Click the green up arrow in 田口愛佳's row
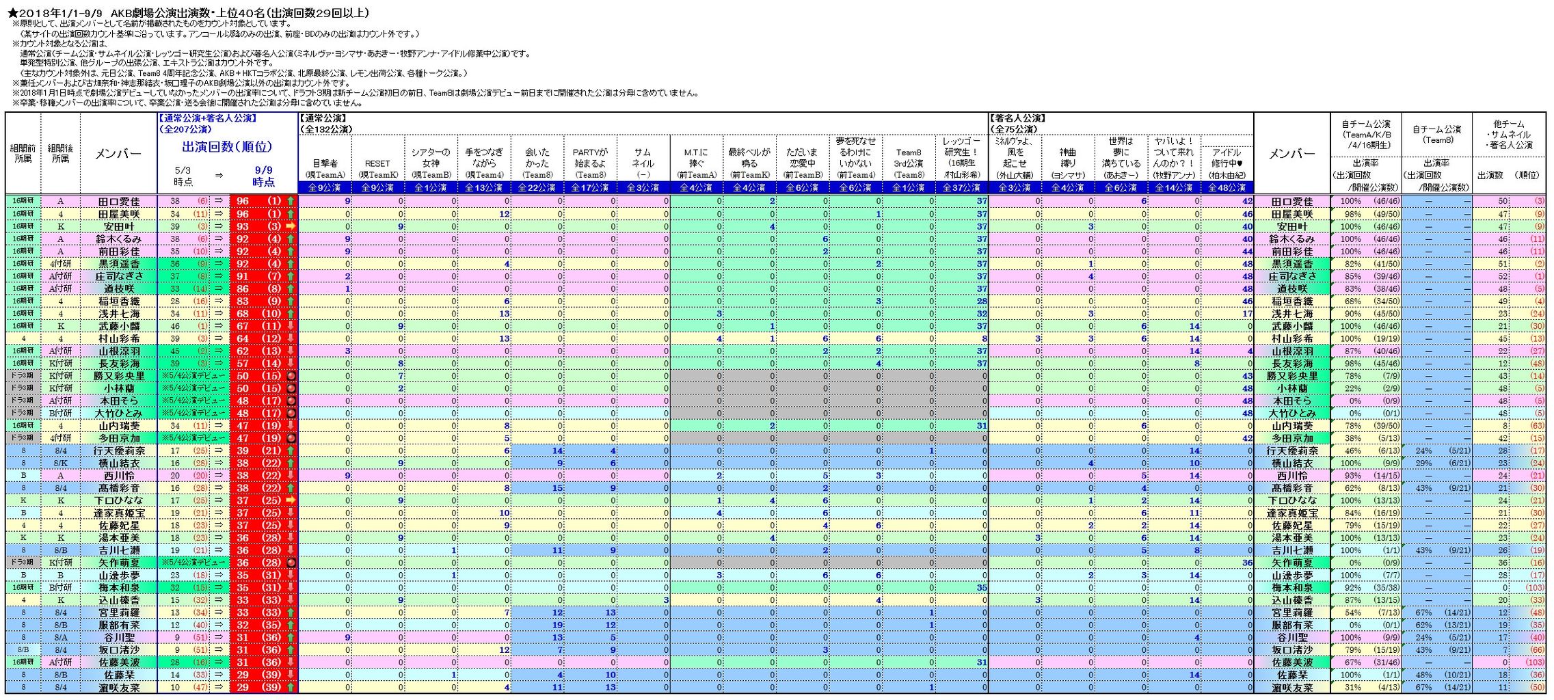Viewport: 1554px width, 700px height. coord(291,201)
